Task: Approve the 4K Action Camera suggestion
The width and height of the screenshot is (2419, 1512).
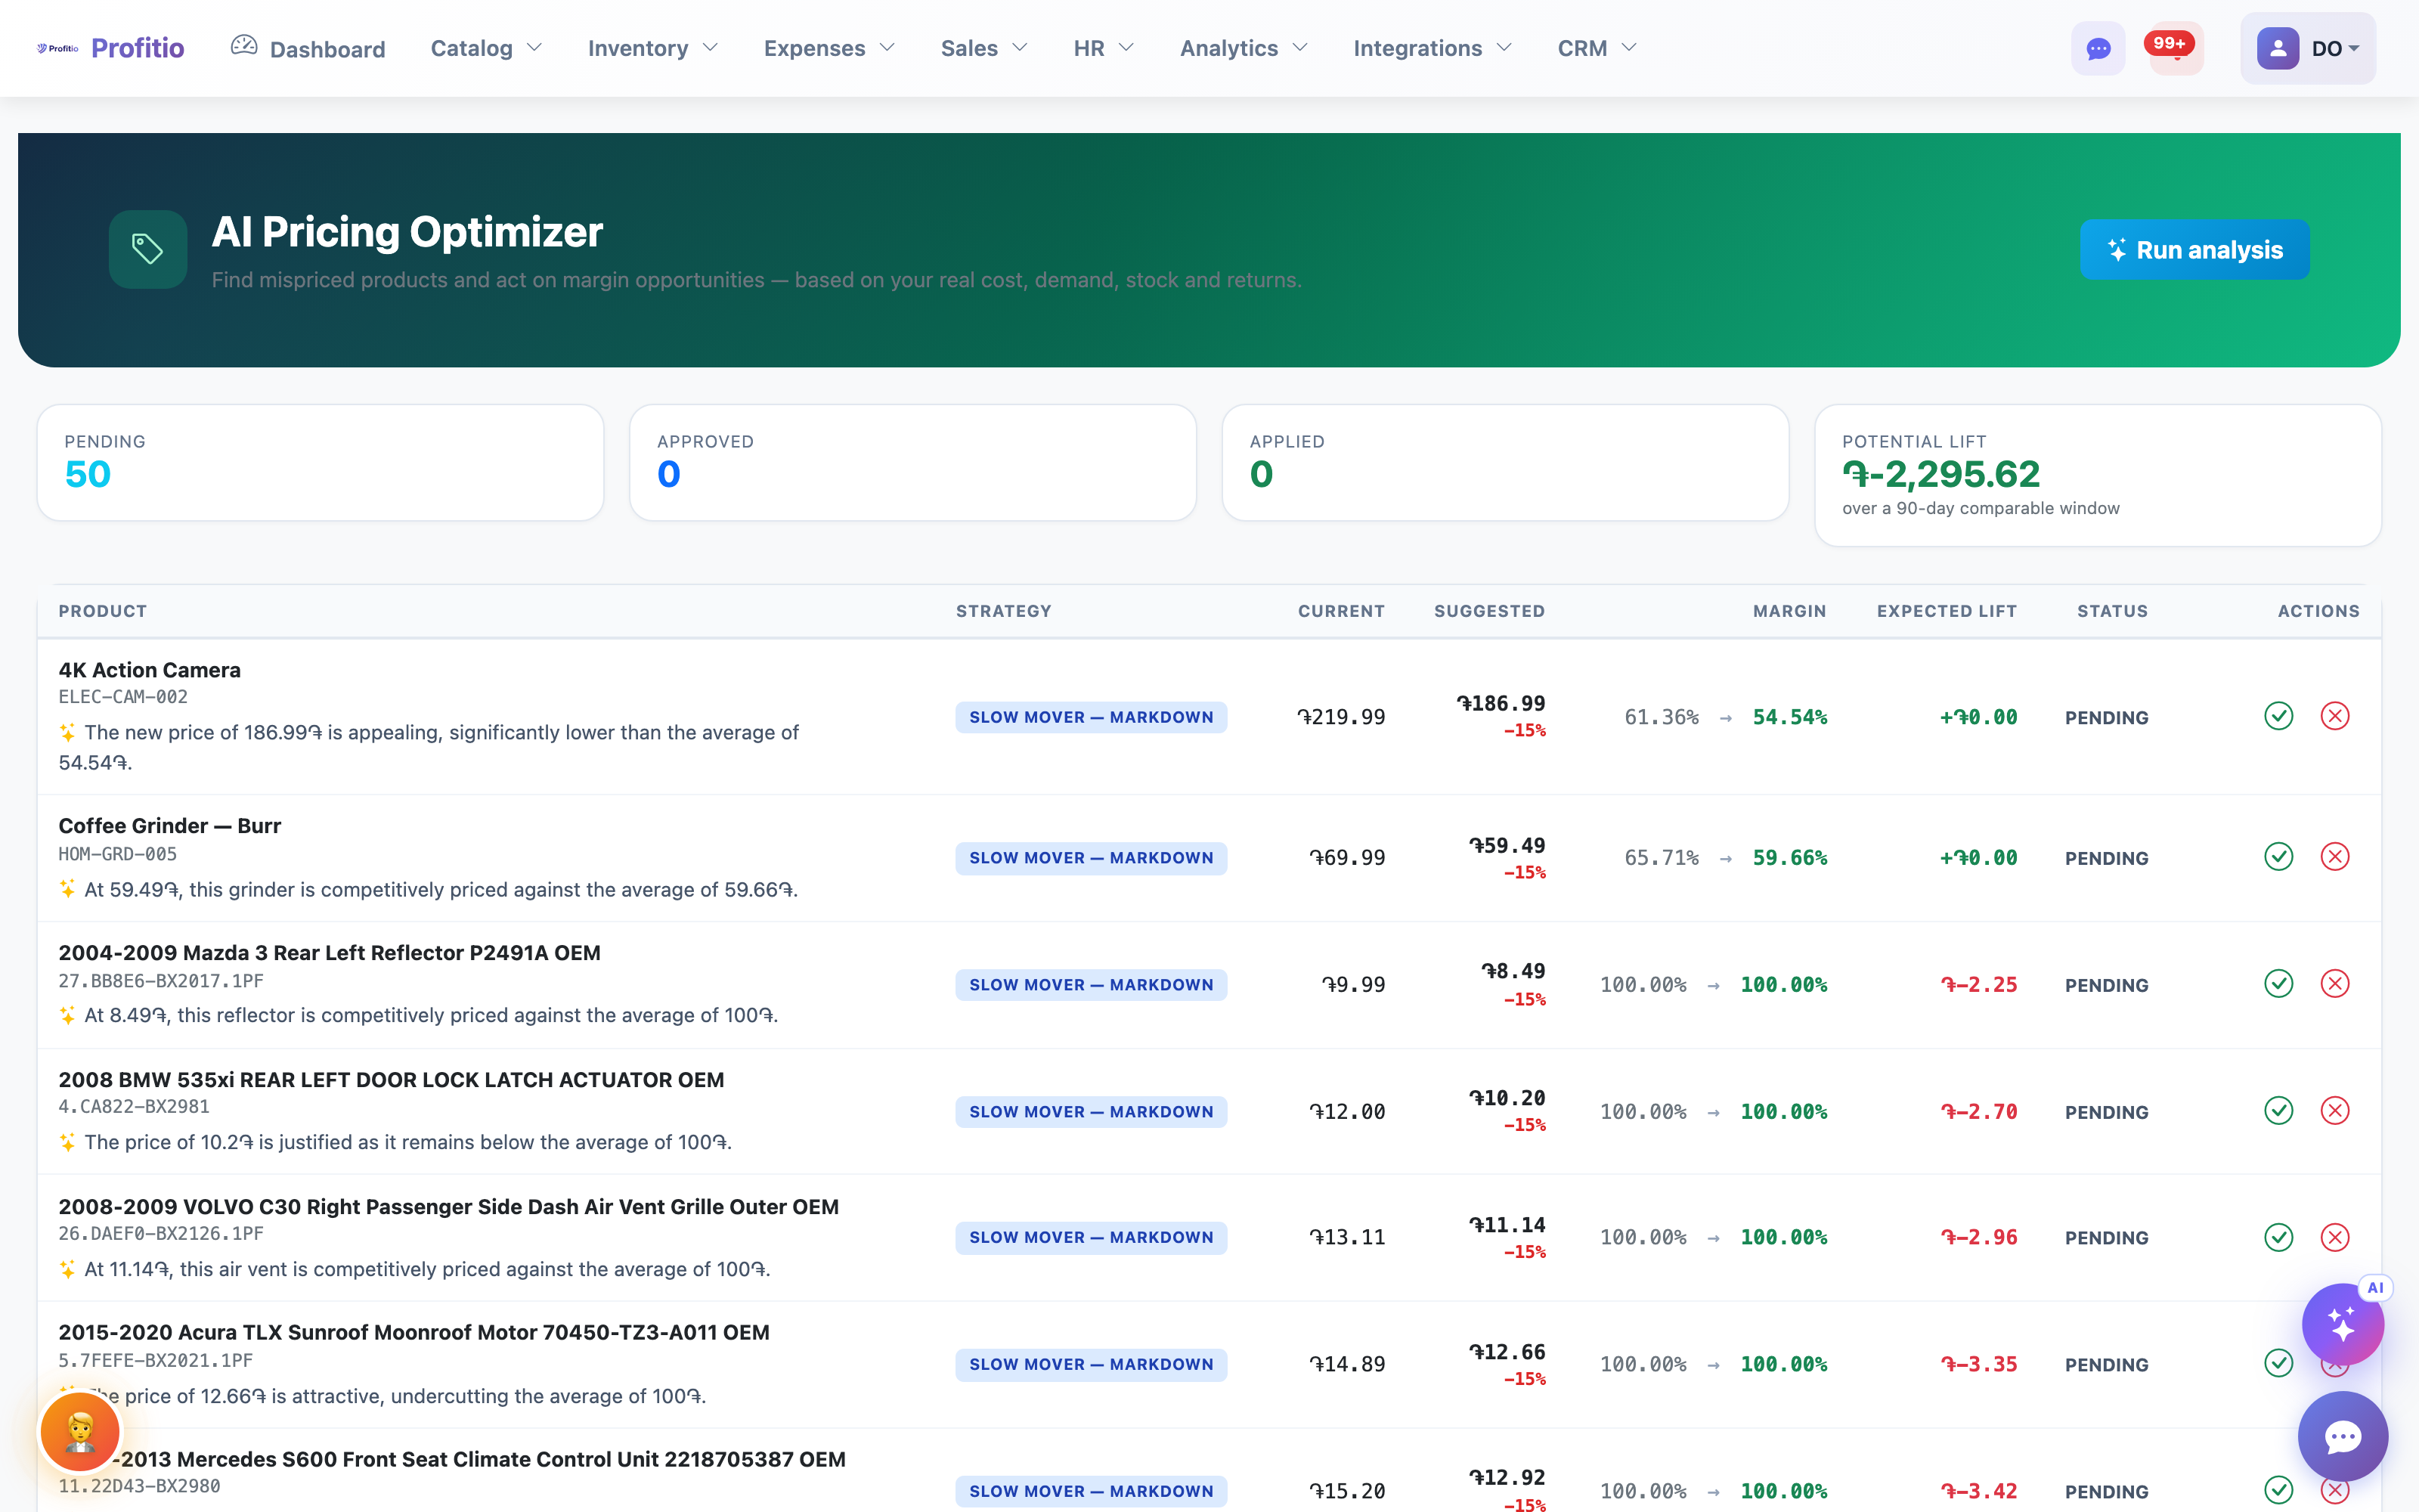Action: (x=2278, y=716)
